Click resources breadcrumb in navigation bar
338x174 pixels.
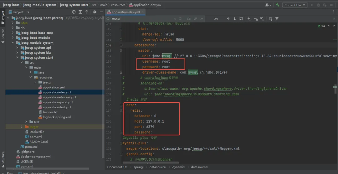(x=118, y=5)
